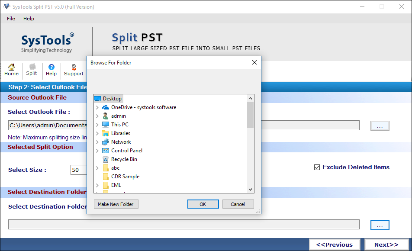Click the Select Size value field
Viewport: 412px width, 251px height.
click(78, 170)
